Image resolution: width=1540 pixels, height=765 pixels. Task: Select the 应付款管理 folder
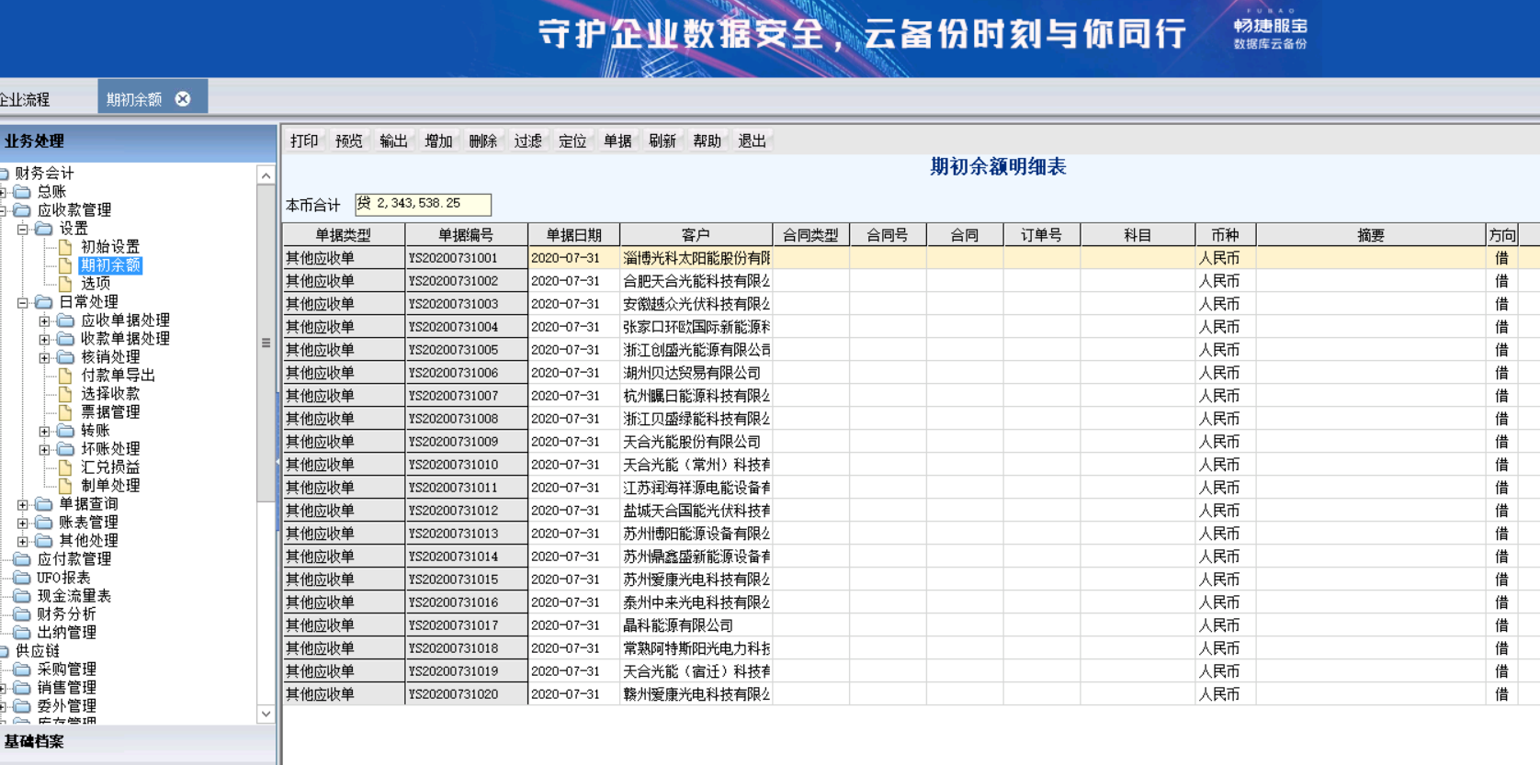74,559
